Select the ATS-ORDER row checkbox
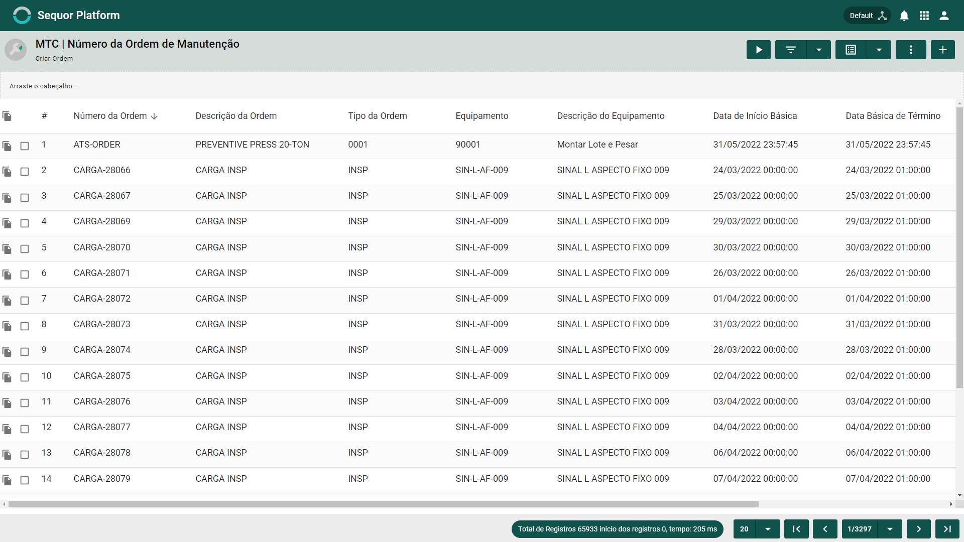 25,146
